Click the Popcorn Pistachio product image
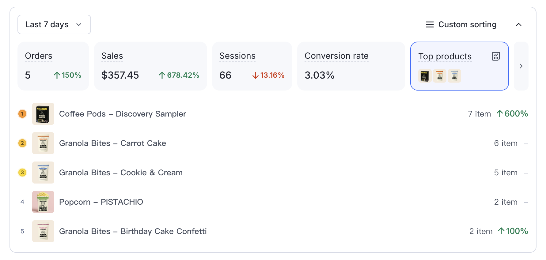Screen dimensions: 546x260 click(x=43, y=202)
